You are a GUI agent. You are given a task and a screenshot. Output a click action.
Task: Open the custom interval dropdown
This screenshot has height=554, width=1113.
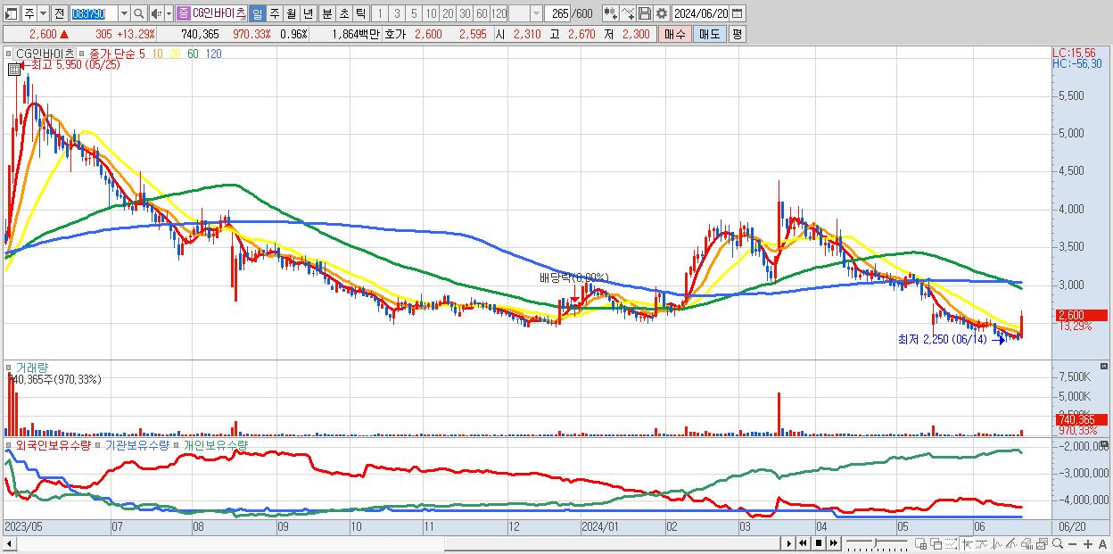click(536, 13)
